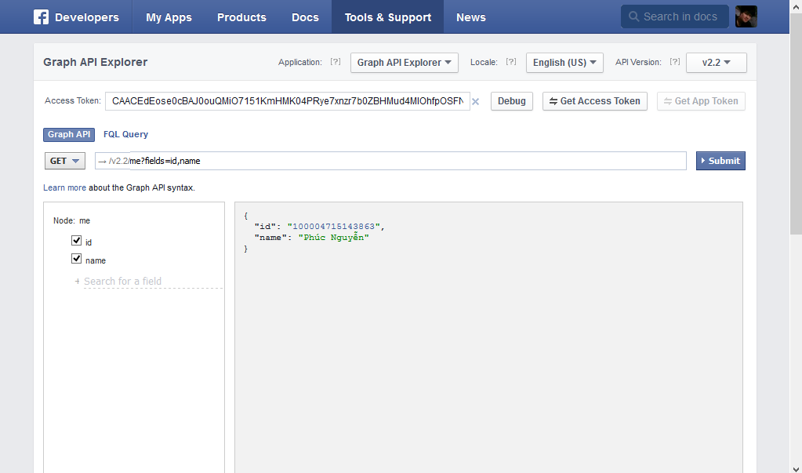802x473 pixels.
Task: Open the Docs menu
Action: (305, 17)
